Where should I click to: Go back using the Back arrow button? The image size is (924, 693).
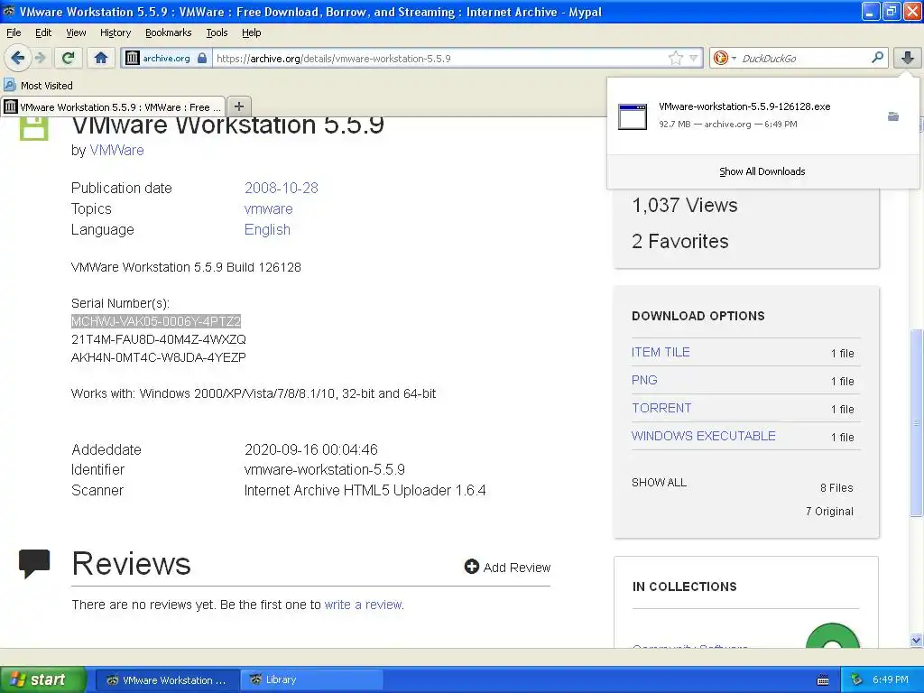click(x=17, y=58)
